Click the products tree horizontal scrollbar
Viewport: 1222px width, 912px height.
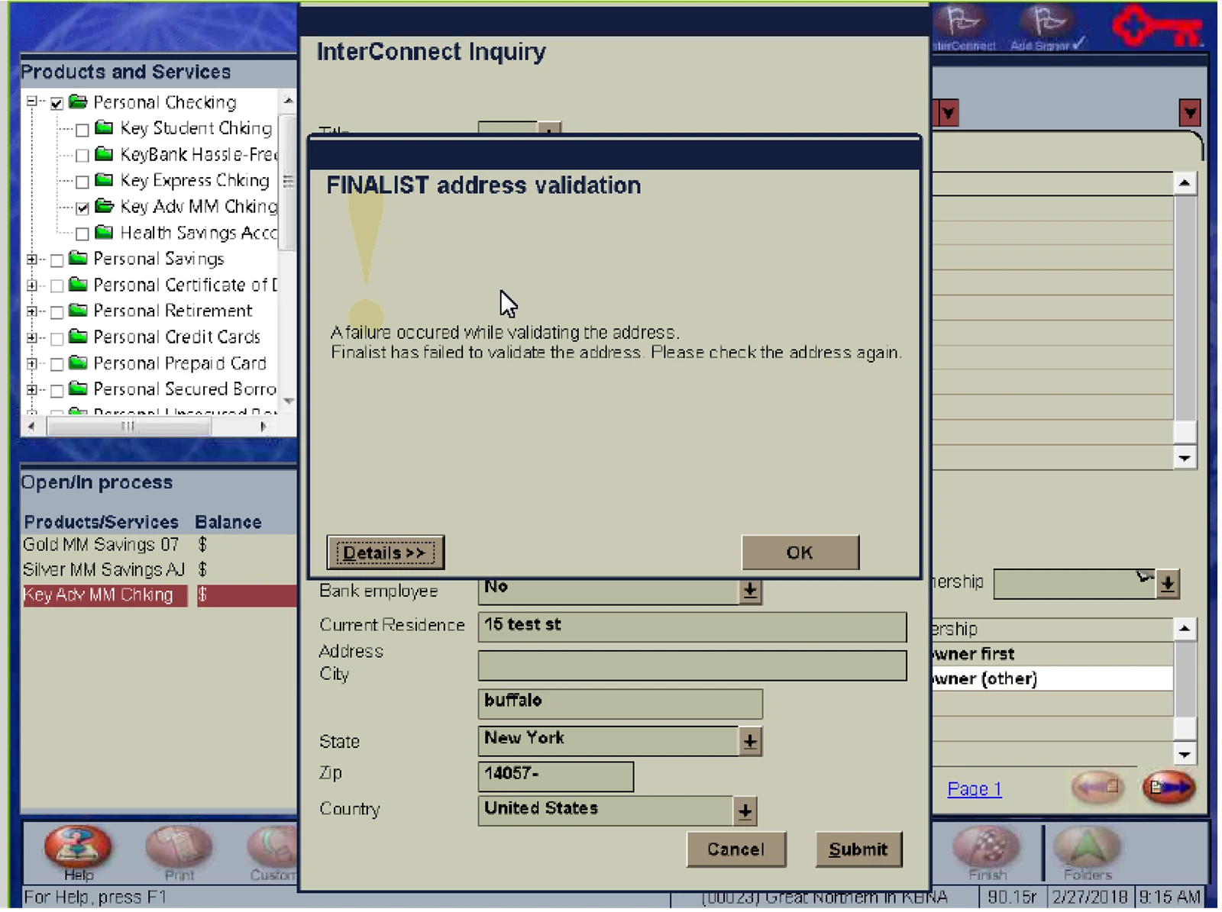[147, 427]
